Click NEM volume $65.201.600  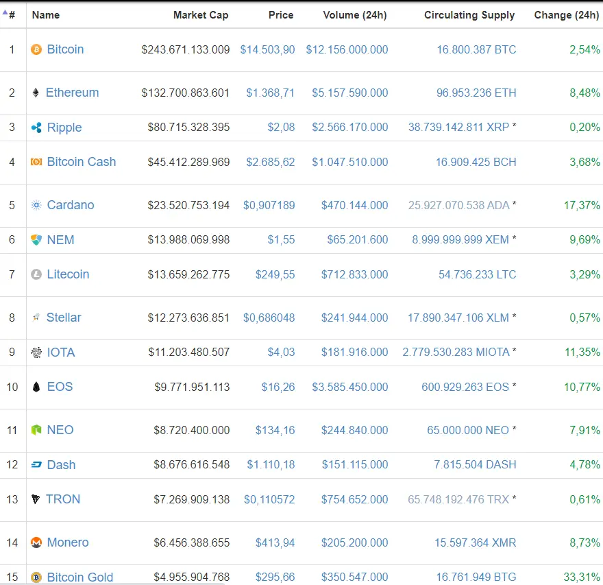pos(358,239)
